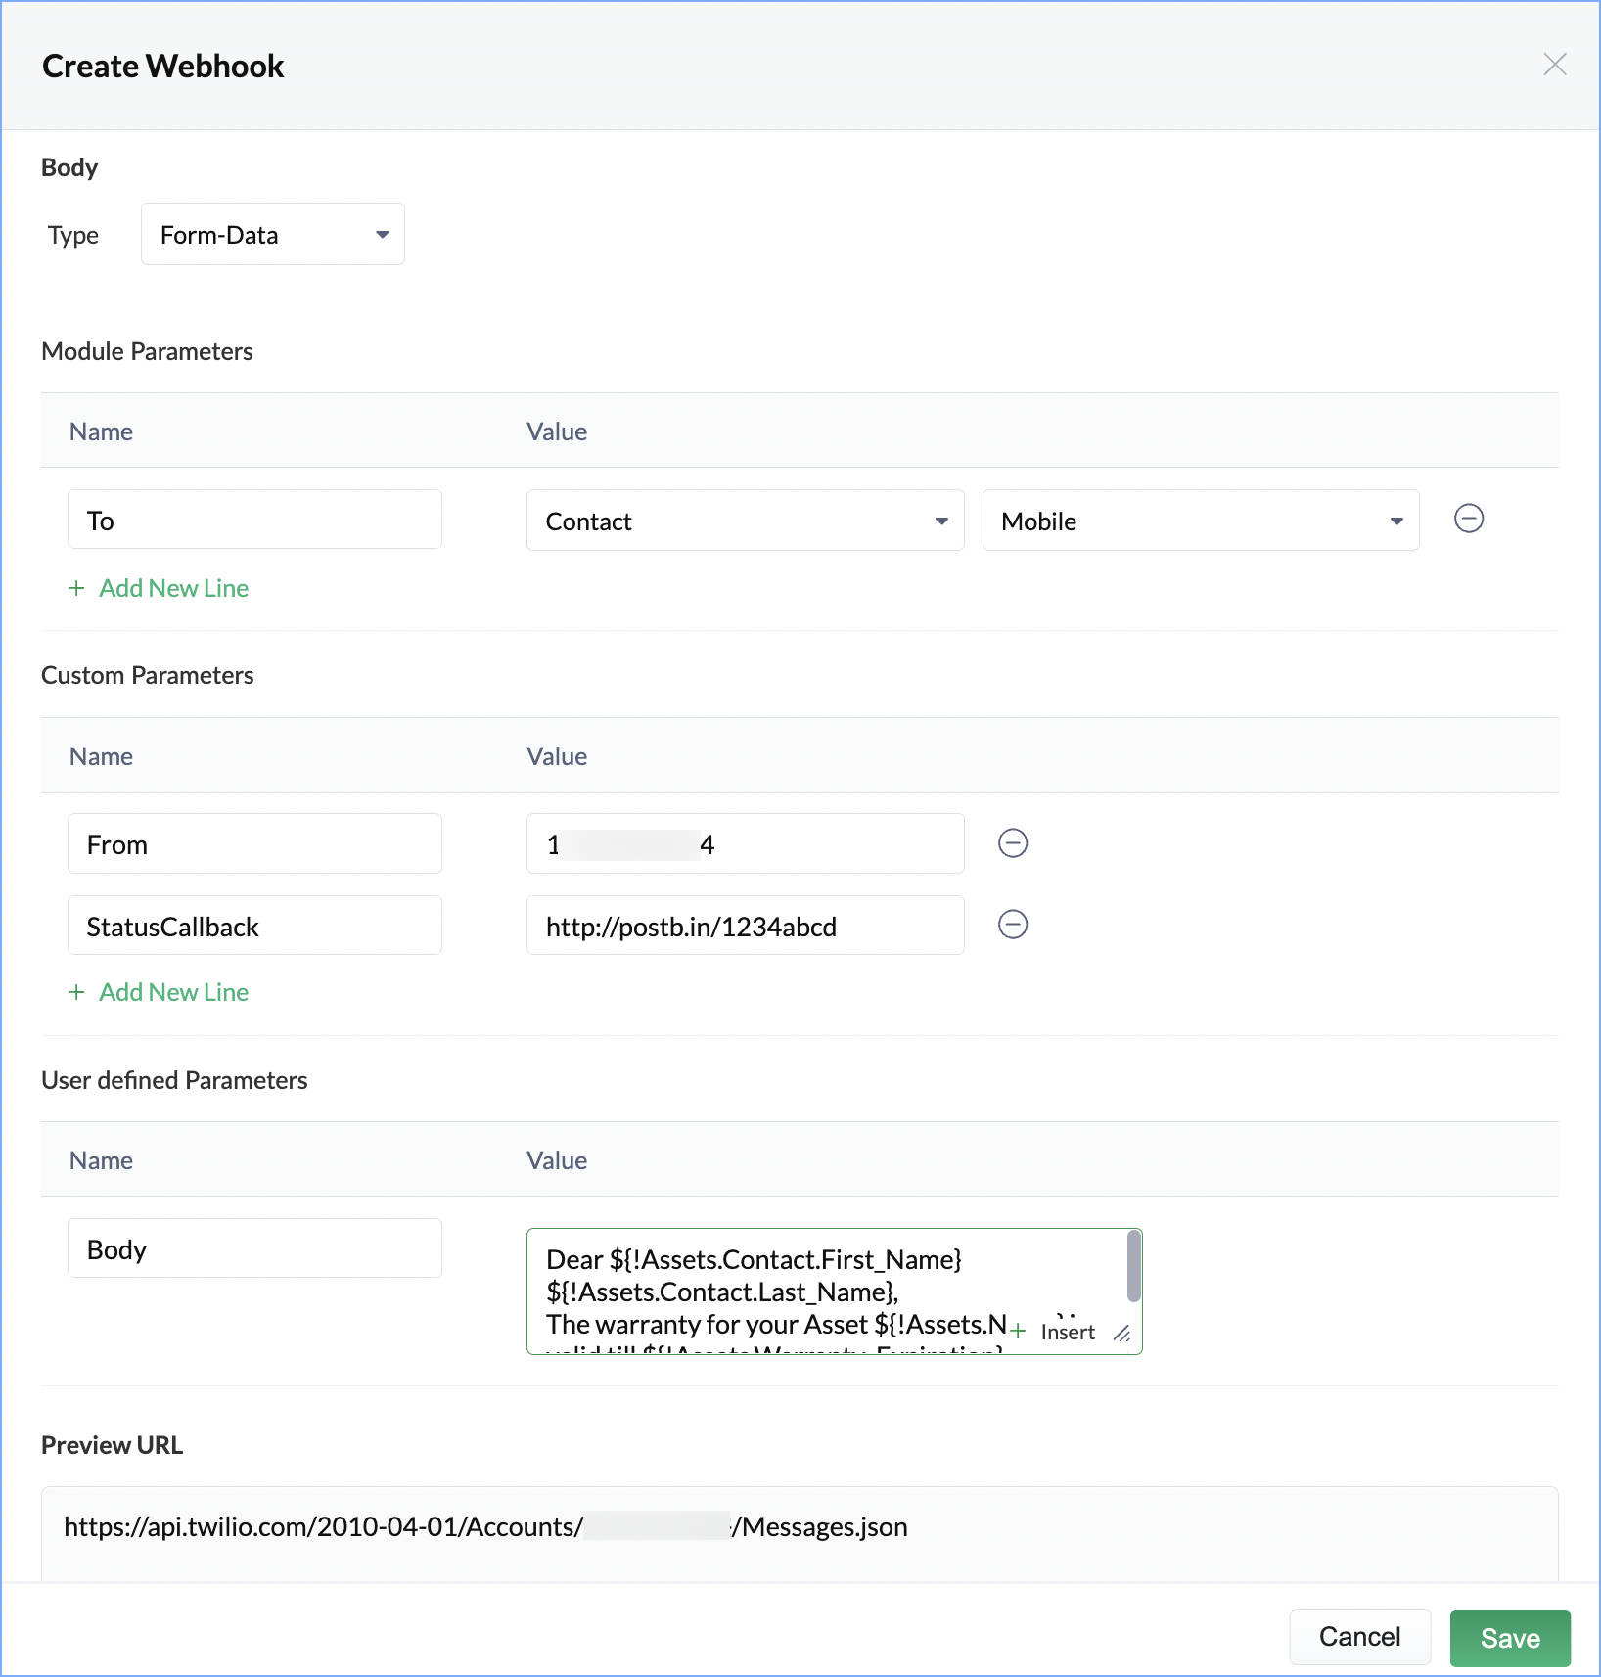Screen dimensions: 1601x1677
Task: Add New Line in Module Parameters
Action: (x=173, y=588)
